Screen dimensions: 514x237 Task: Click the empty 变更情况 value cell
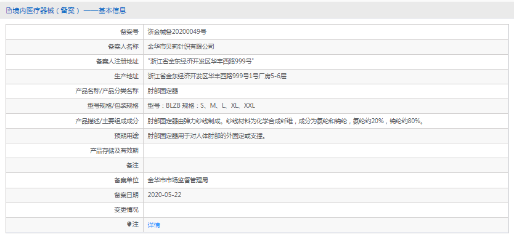pyautogui.click(x=325, y=210)
